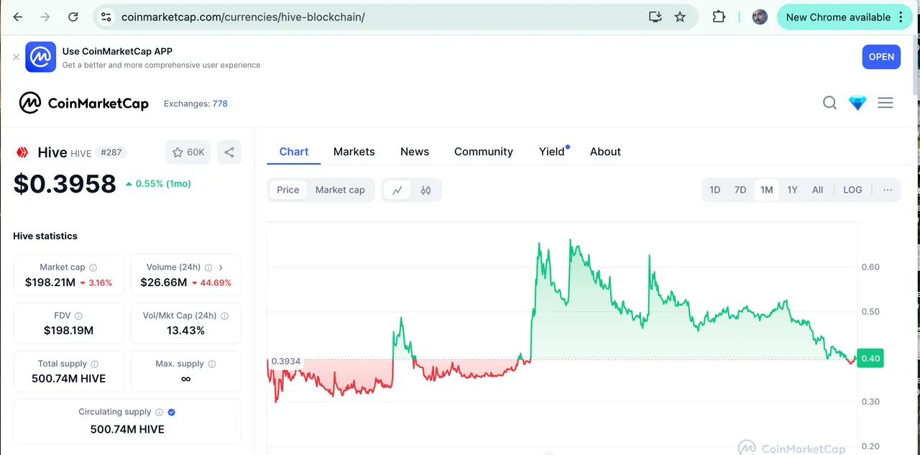
Task: Click the CoinMarketCap app icon in banner
Action: 40,57
